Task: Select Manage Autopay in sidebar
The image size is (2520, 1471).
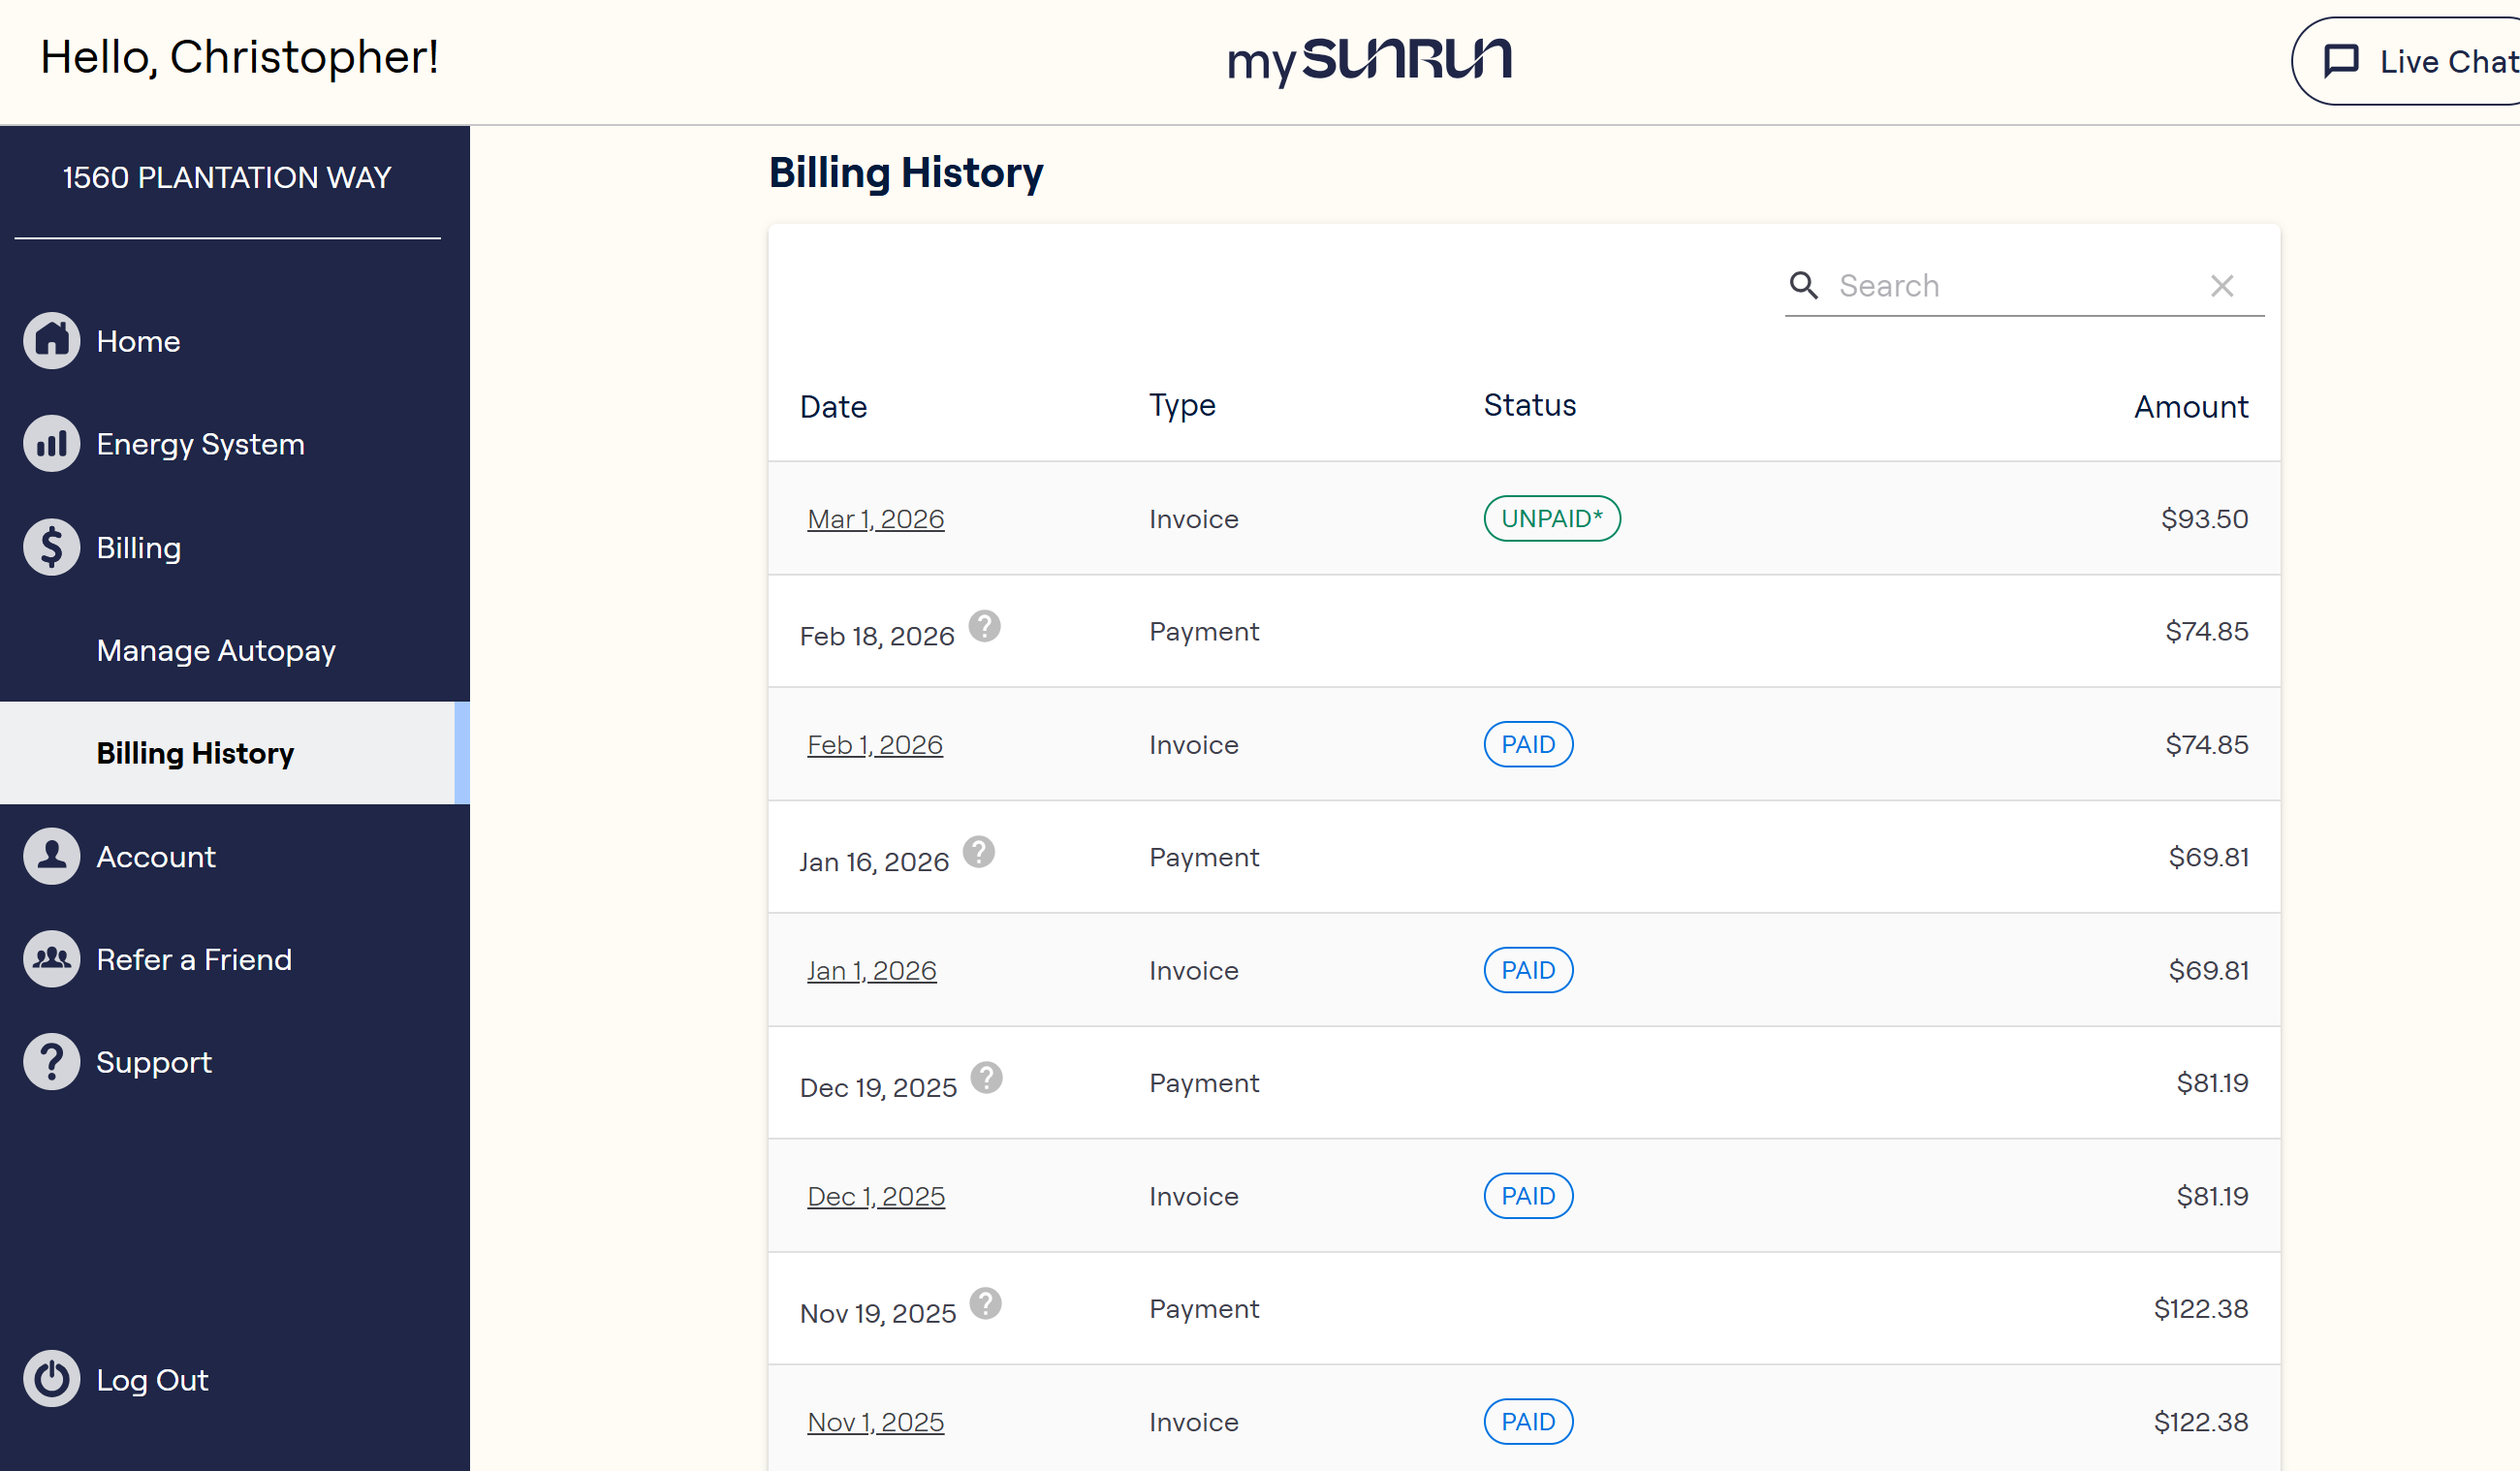Action: click(216, 650)
